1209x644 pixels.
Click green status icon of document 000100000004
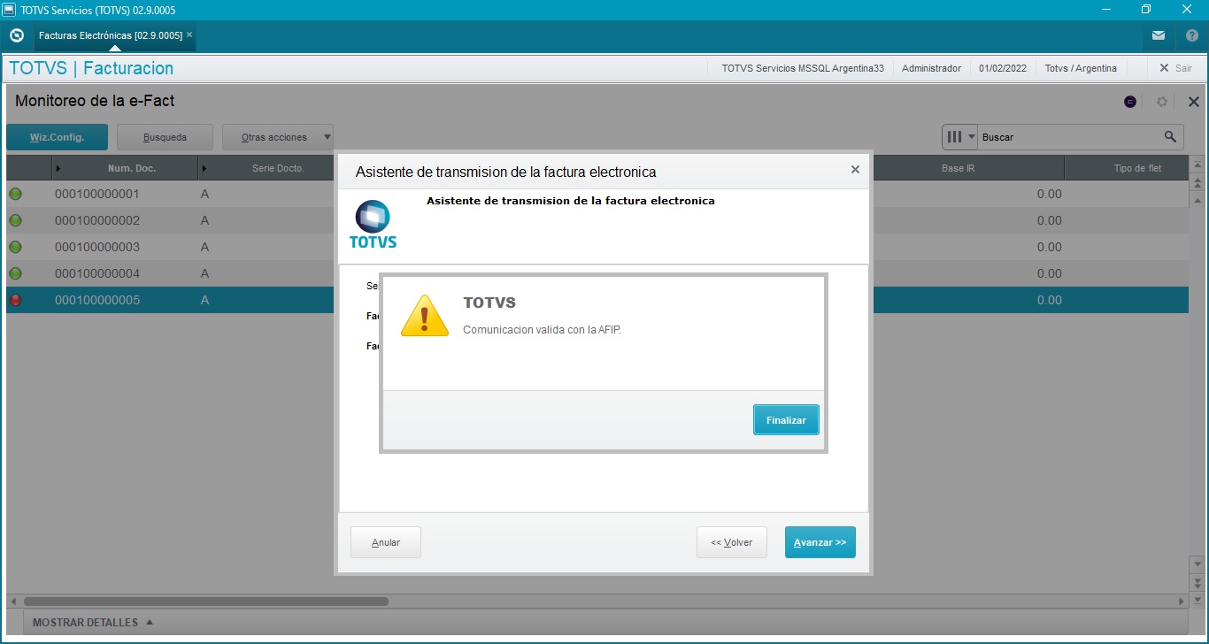point(15,273)
